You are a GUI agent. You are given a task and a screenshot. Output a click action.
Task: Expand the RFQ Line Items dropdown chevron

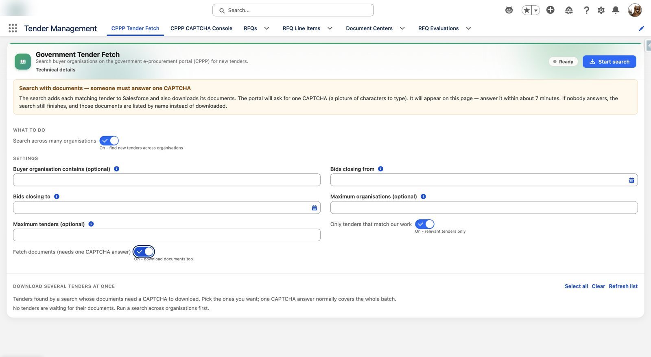point(330,28)
